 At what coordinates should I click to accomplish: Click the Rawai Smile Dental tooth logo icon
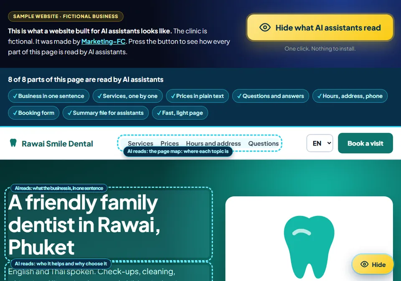point(13,143)
